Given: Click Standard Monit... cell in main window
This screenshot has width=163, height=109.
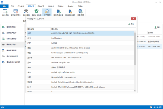Looking at the screenshot, I should point(155,37).
